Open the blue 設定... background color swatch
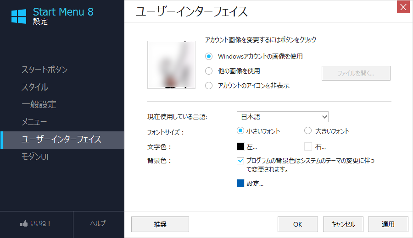 (240, 183)
